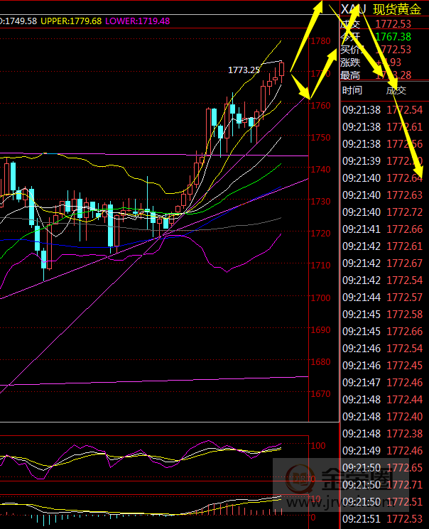
Task: Click the 1670 price axis label
Action: (x=320, y=394)
